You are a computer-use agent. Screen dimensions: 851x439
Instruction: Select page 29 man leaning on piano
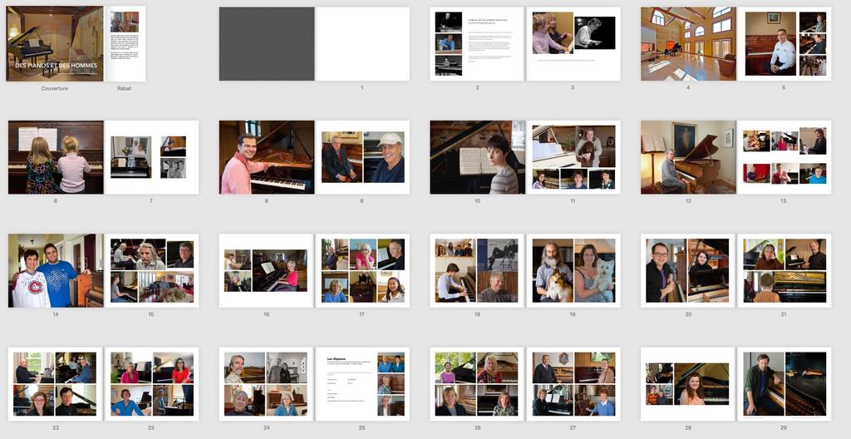tap(784, 383)
